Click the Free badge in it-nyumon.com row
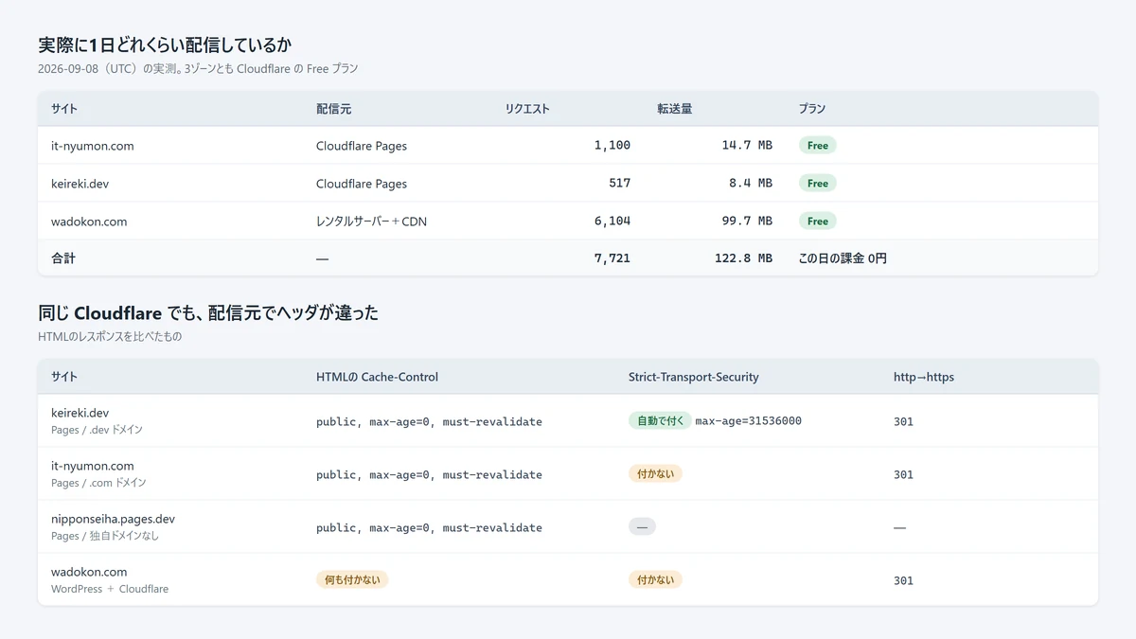1136x639 pixels. click(818, 146)
